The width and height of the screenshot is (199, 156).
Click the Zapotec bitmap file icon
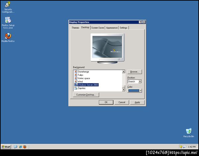pyautogui.click(x=76, y=88)
